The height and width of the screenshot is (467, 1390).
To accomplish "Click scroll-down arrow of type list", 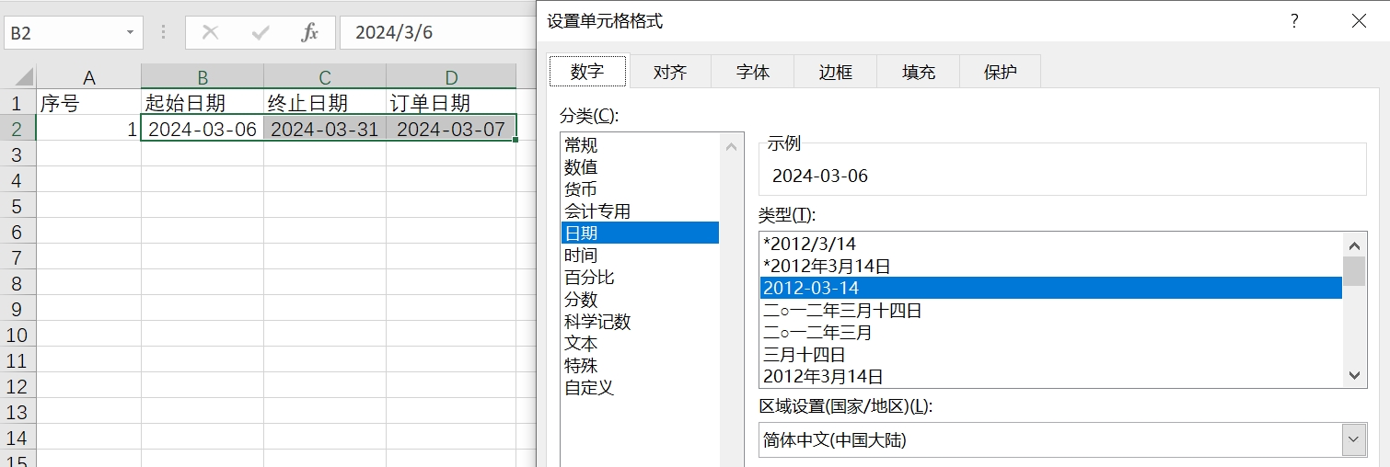I will coord(1354,374).
